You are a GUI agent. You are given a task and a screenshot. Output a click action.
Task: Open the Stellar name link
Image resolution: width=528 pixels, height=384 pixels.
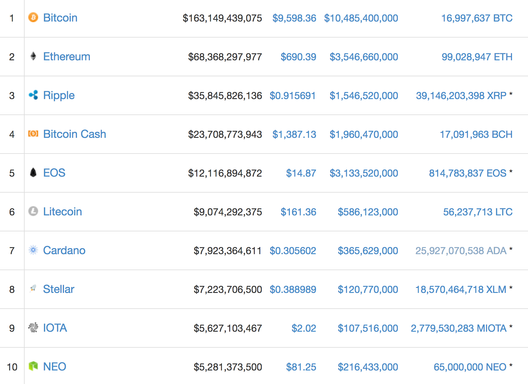[x=59, y=289]
